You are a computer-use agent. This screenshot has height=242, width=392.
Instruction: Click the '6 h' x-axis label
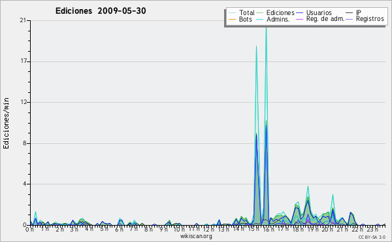pos(119,229)
